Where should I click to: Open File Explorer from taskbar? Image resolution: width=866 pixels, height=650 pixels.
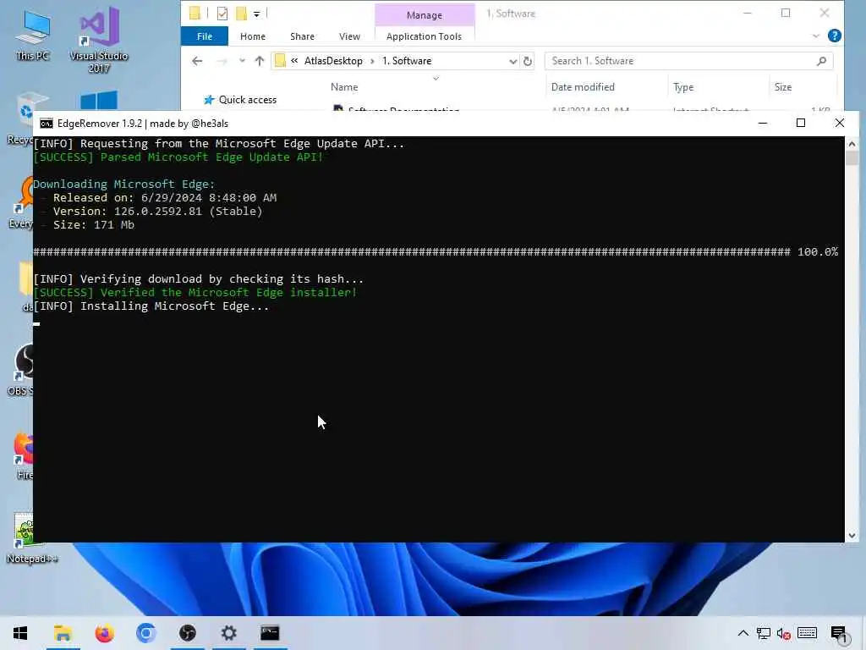tap(63, 633)
